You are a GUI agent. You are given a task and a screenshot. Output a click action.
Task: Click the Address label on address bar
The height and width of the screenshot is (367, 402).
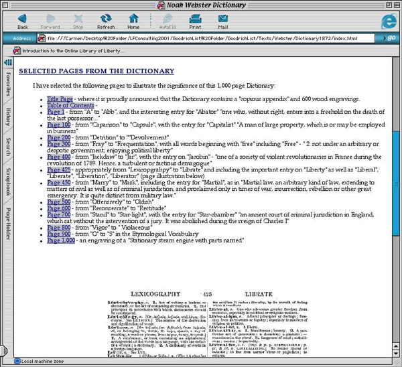(22, 38)
